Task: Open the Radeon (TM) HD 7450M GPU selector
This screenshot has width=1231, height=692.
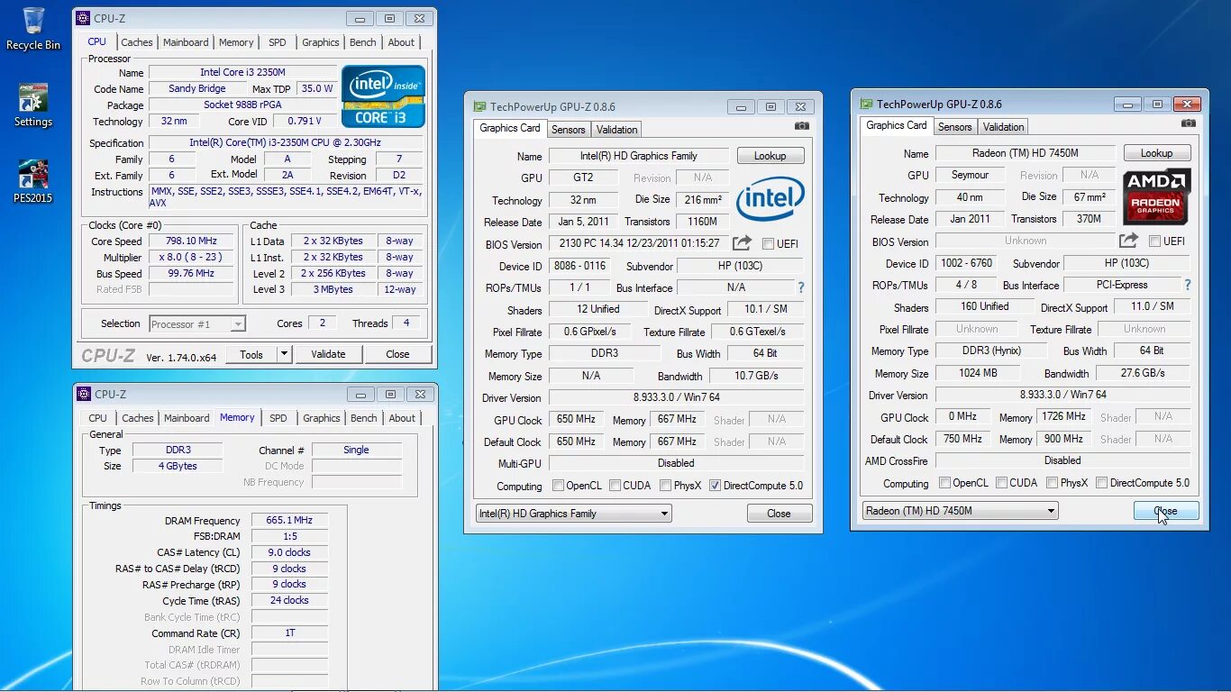Action: click(961, 511)
